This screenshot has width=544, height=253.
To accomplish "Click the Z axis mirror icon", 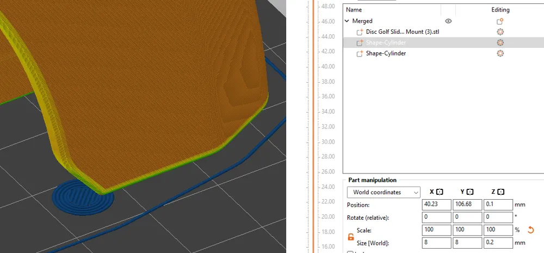I will (x=500, y=192).
